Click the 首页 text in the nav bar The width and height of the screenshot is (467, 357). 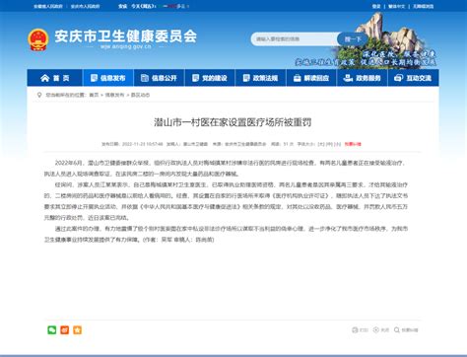click(x=61, y=78)
